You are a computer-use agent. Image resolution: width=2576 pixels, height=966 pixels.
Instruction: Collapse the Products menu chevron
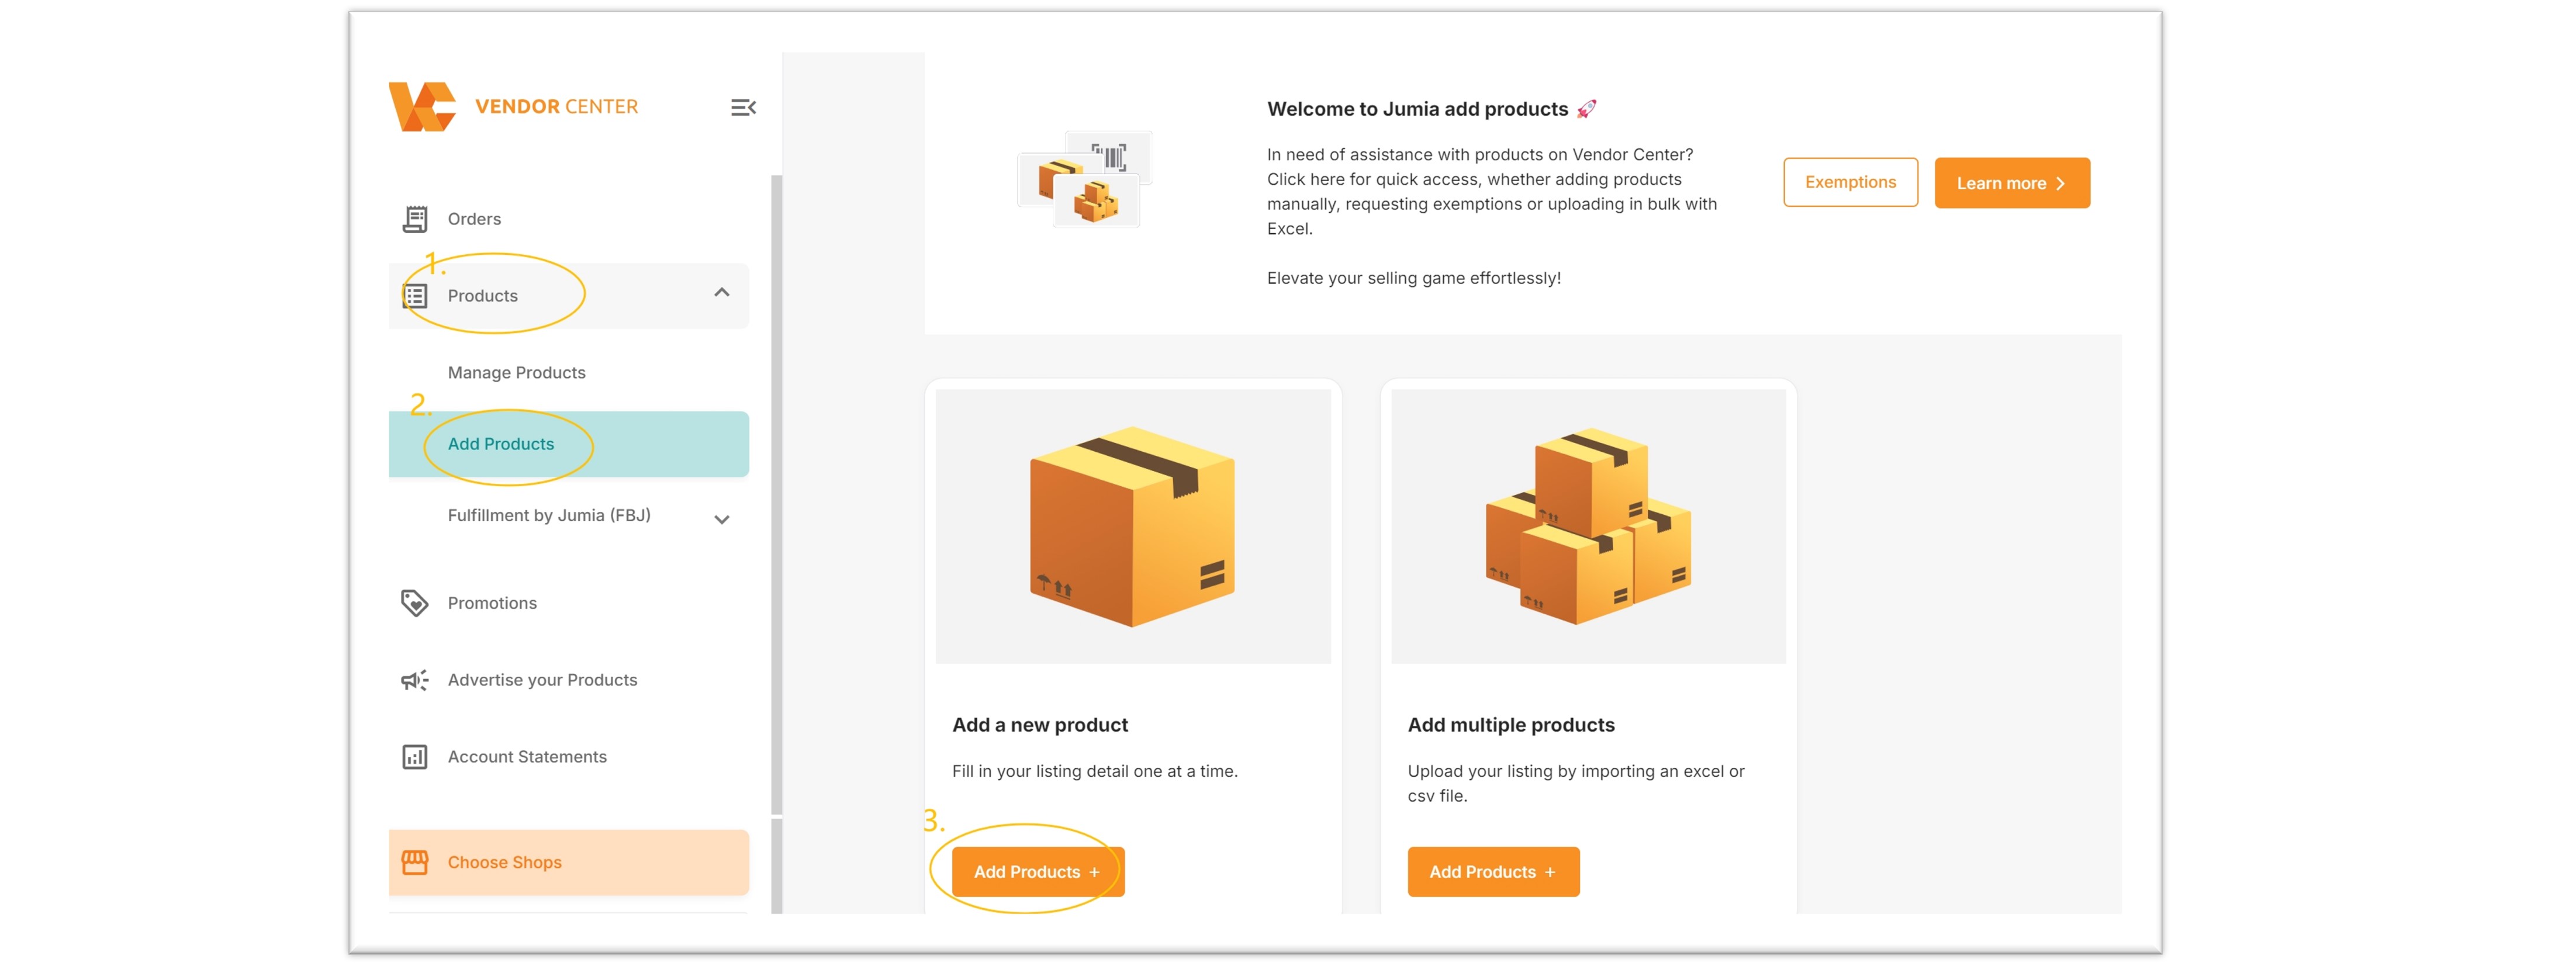pos(722,293)
